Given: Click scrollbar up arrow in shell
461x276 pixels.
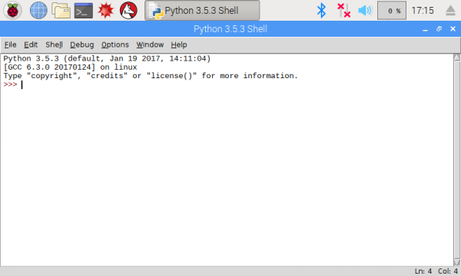Looking at the screenshot, I should coord(457,58).
